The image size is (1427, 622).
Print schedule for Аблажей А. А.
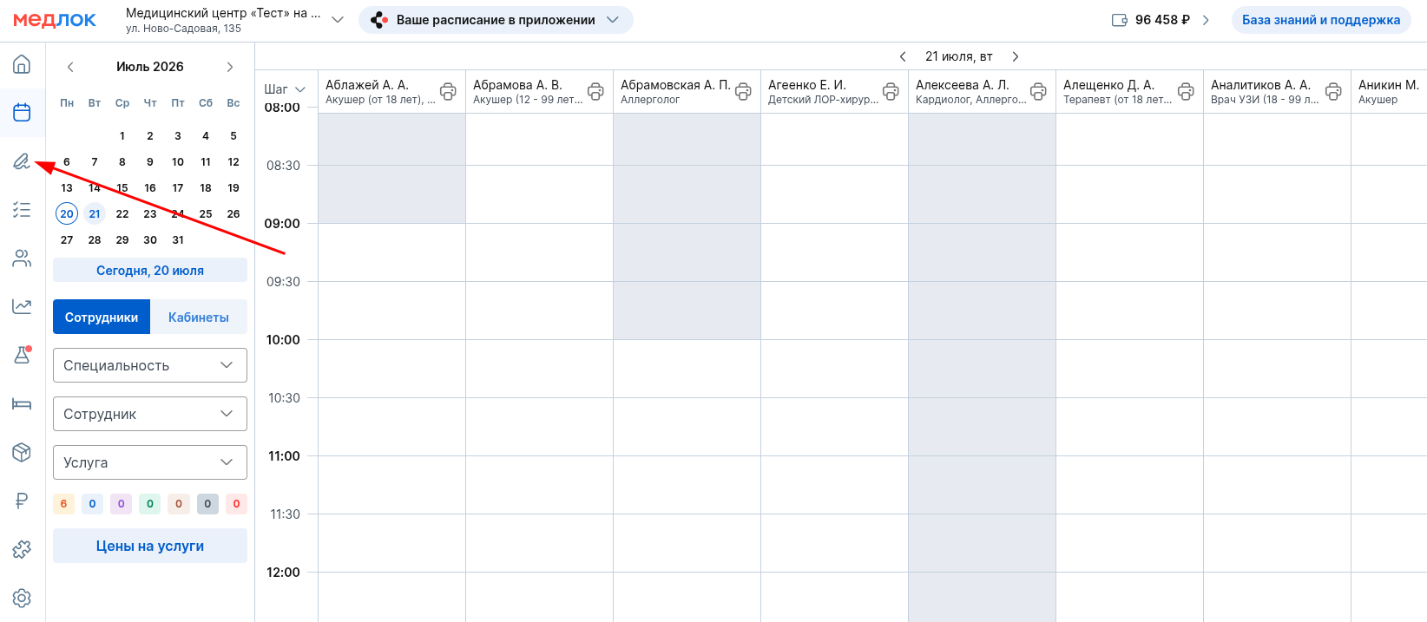(448, 91)
